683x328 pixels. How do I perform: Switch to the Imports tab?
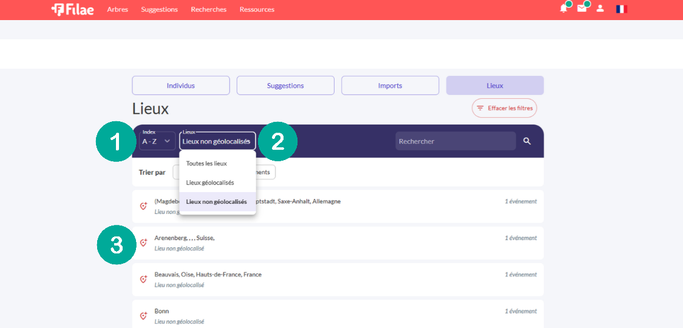click(390, 85)
